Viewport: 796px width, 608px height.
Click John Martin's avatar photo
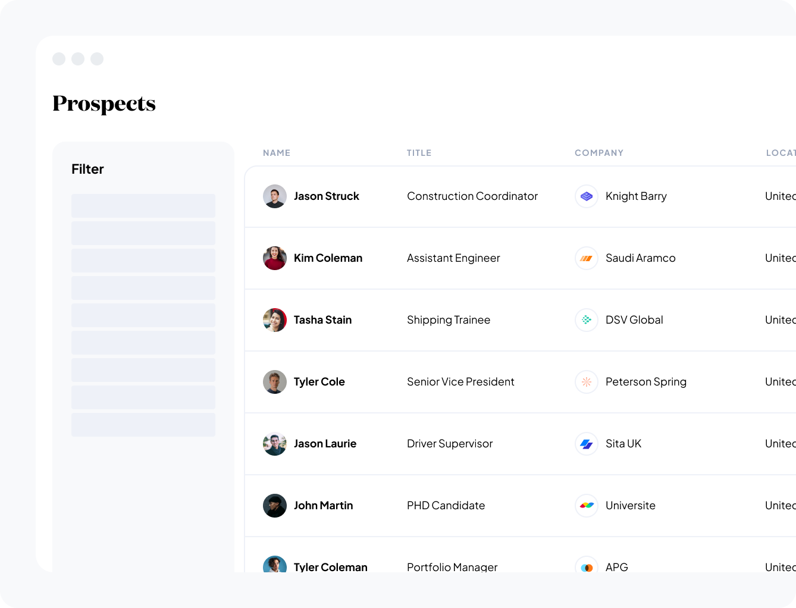click(275, 506)
